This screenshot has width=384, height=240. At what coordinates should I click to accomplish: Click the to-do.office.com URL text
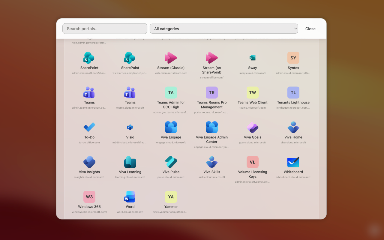coord(89,142)
